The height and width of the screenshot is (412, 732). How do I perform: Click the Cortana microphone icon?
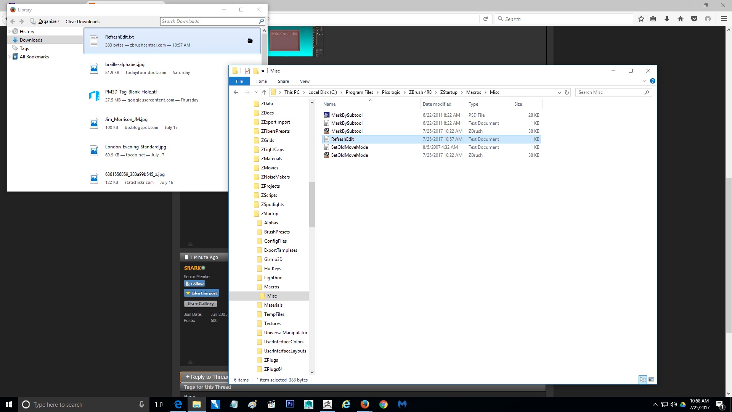141,404
